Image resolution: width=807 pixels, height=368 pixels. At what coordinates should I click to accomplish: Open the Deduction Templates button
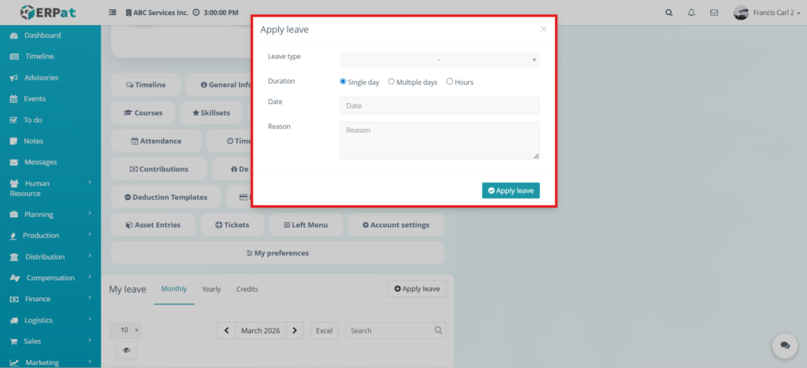pyautogui.click(x=165, y=197)
